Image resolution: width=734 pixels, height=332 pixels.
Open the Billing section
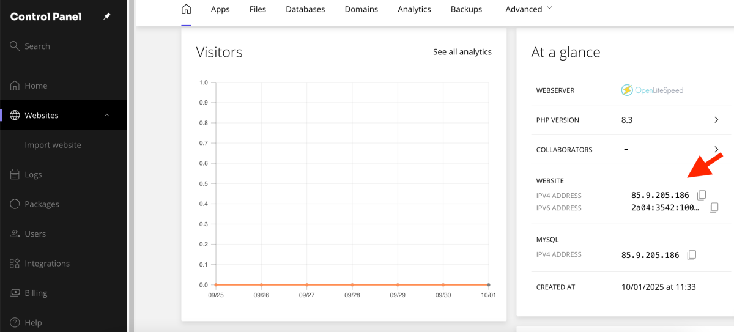pos(35,293)
